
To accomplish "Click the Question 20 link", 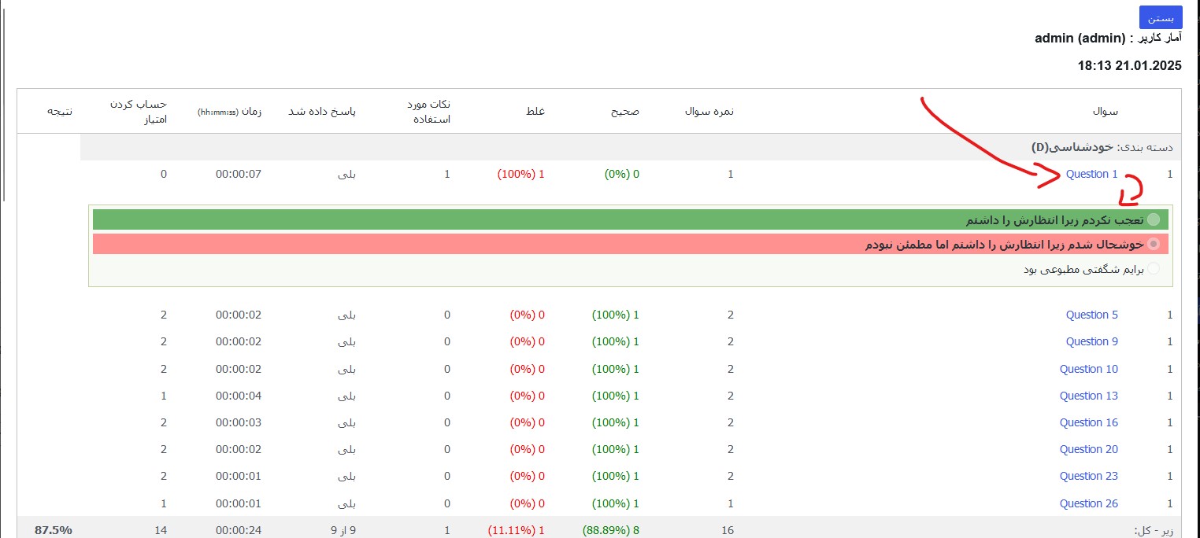I will pos(1088,449).
